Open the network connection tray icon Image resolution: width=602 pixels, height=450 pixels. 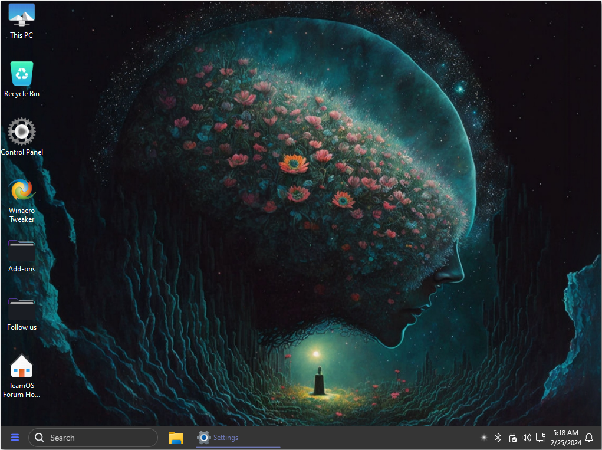point(541,438)
